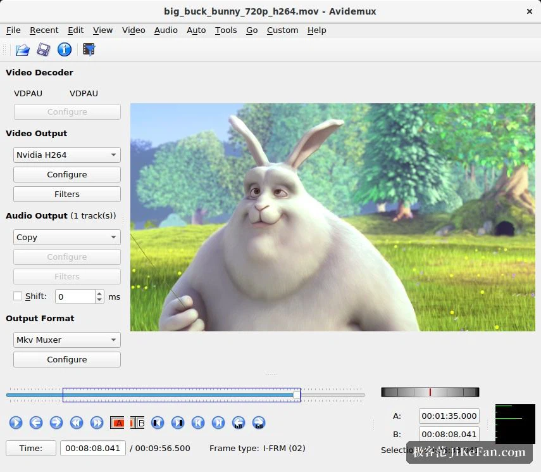Increase the audio shift value with up arrow
The height and width of the screenshot is (472, 541).
(x=99, y=293)
